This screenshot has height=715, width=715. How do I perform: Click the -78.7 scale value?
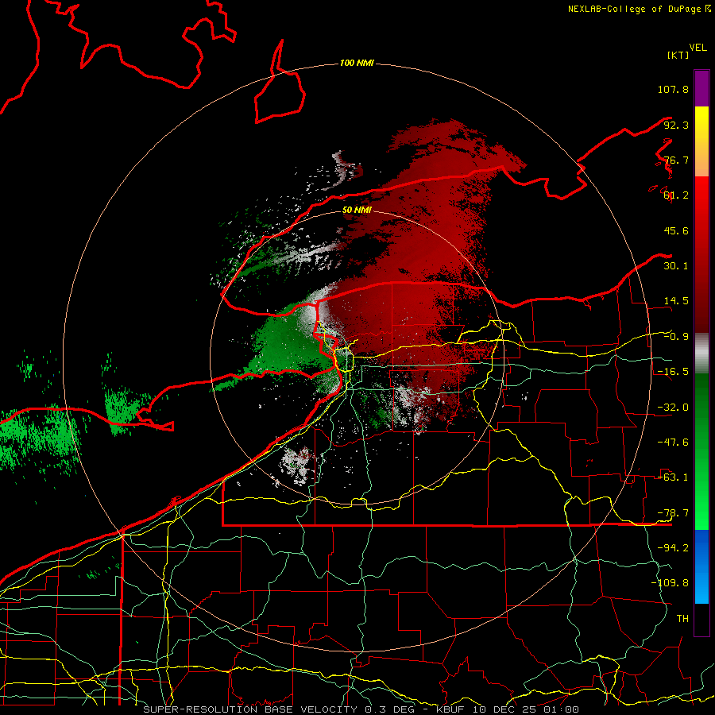(673, 513)
